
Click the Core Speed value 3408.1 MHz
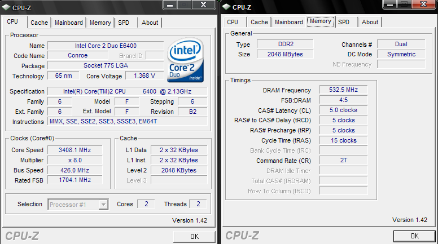coord(75,150)
